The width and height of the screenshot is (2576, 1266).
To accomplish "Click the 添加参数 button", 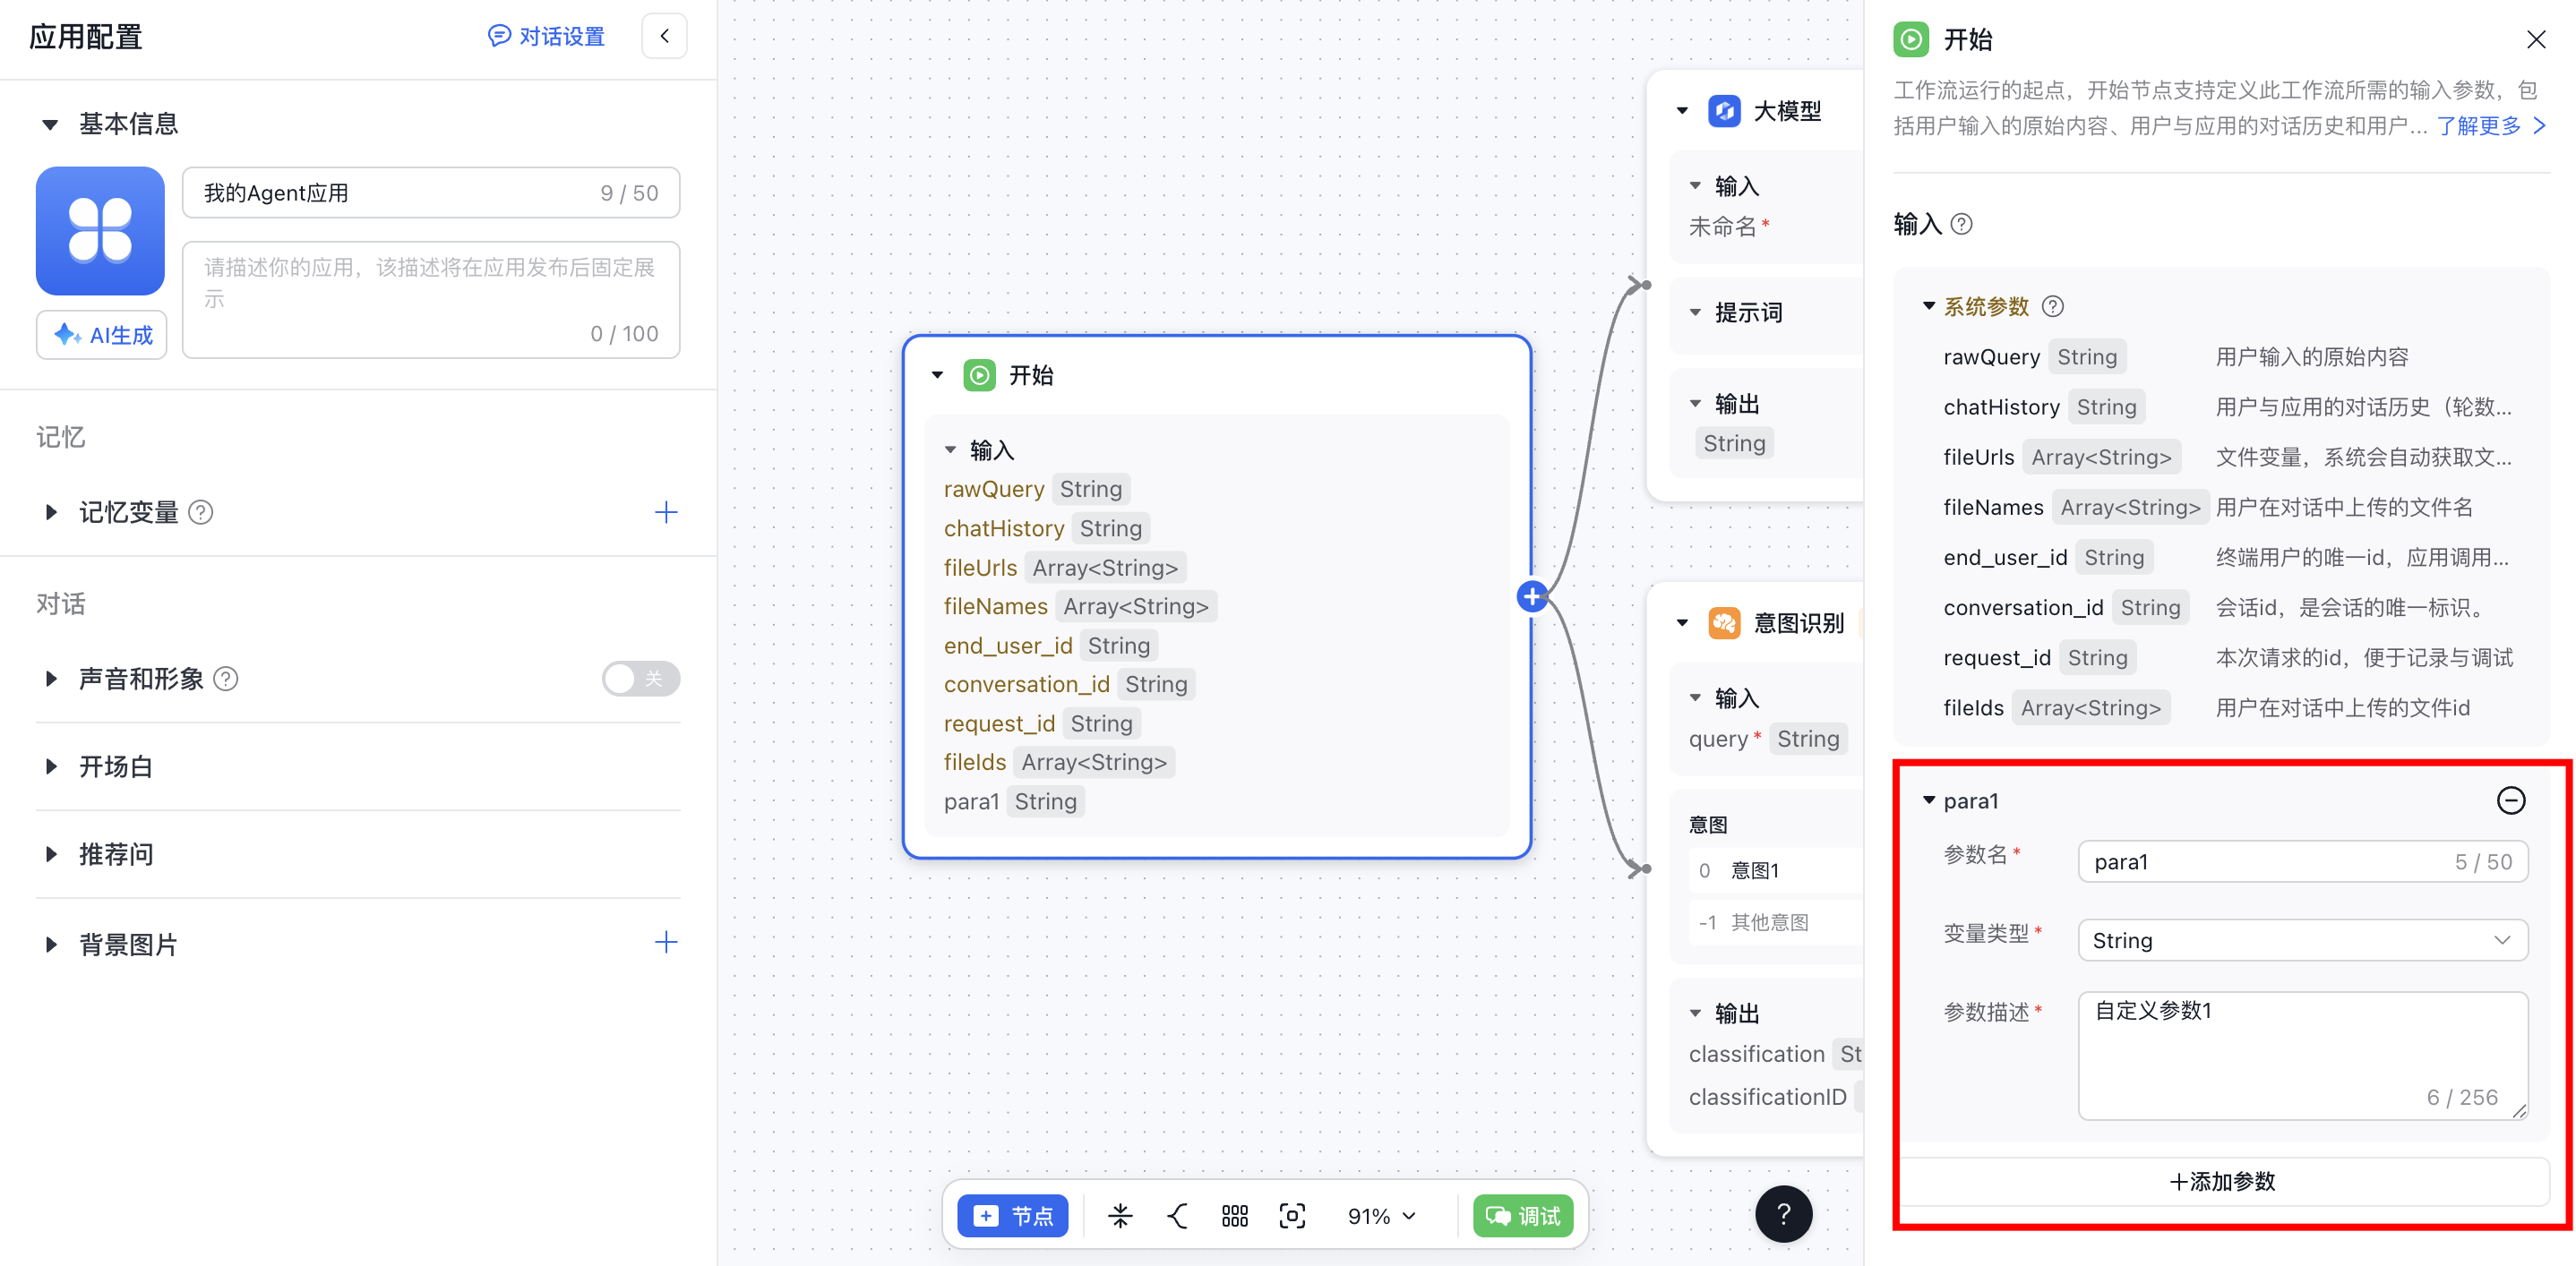I will tap(2222, 1181).
